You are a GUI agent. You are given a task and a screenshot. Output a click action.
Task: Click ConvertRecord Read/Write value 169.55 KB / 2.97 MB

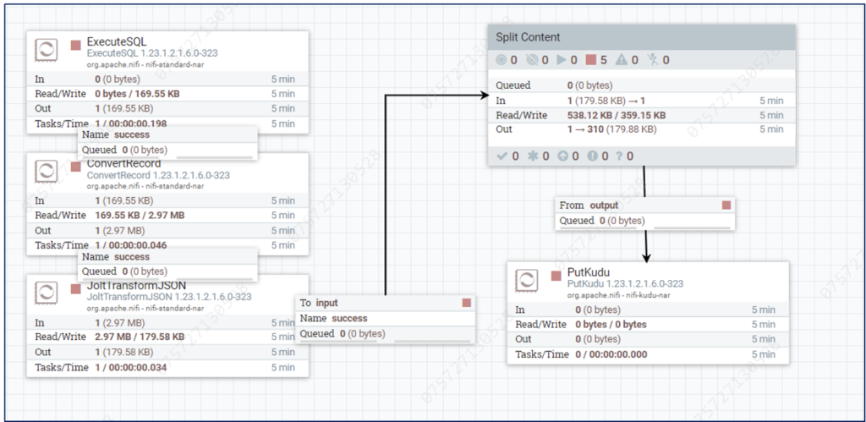[140, 216]
